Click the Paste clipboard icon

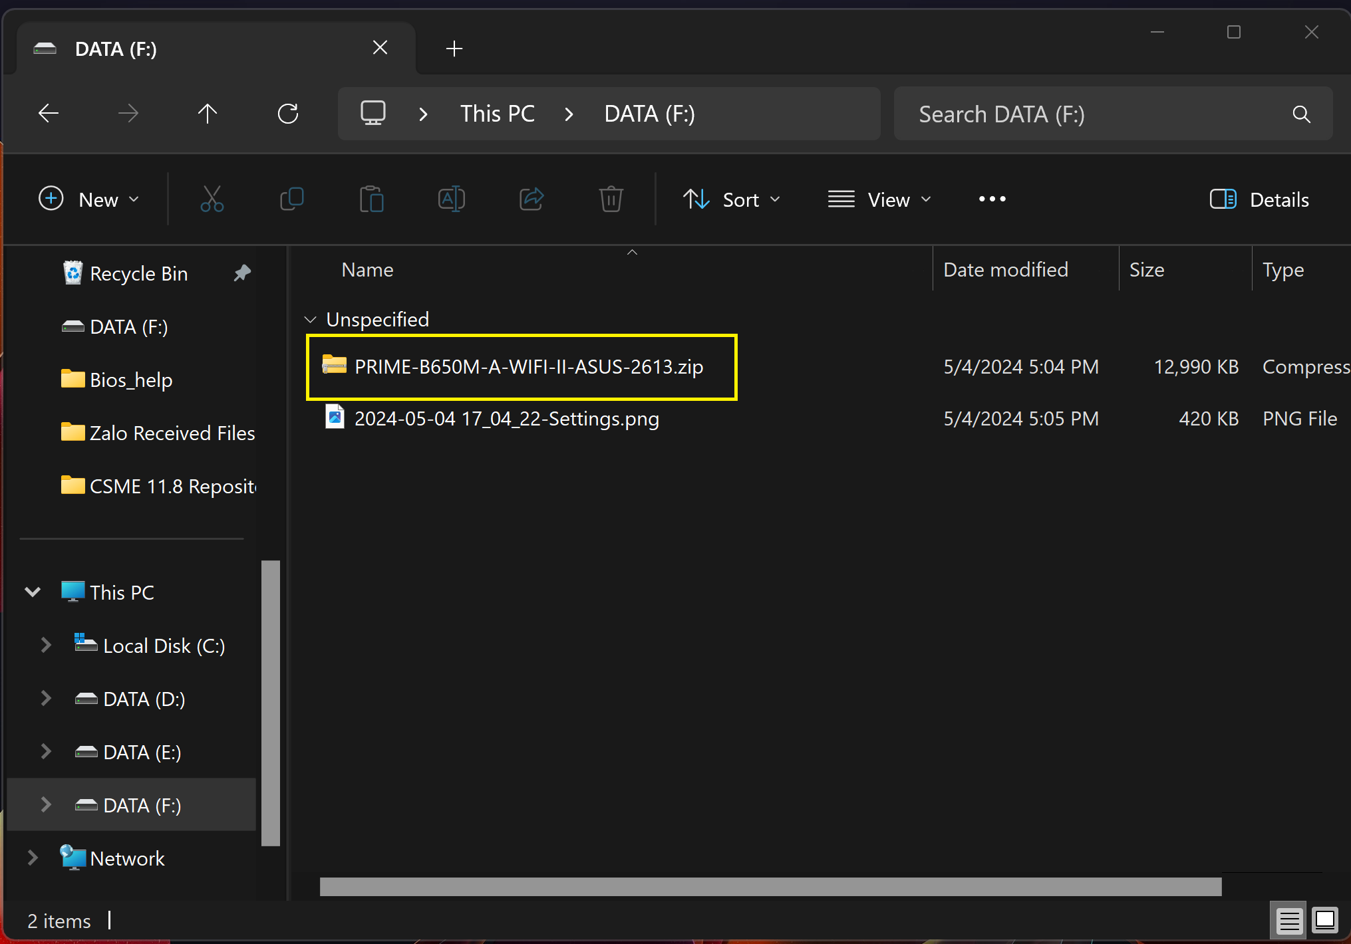[x=371, y=199]
